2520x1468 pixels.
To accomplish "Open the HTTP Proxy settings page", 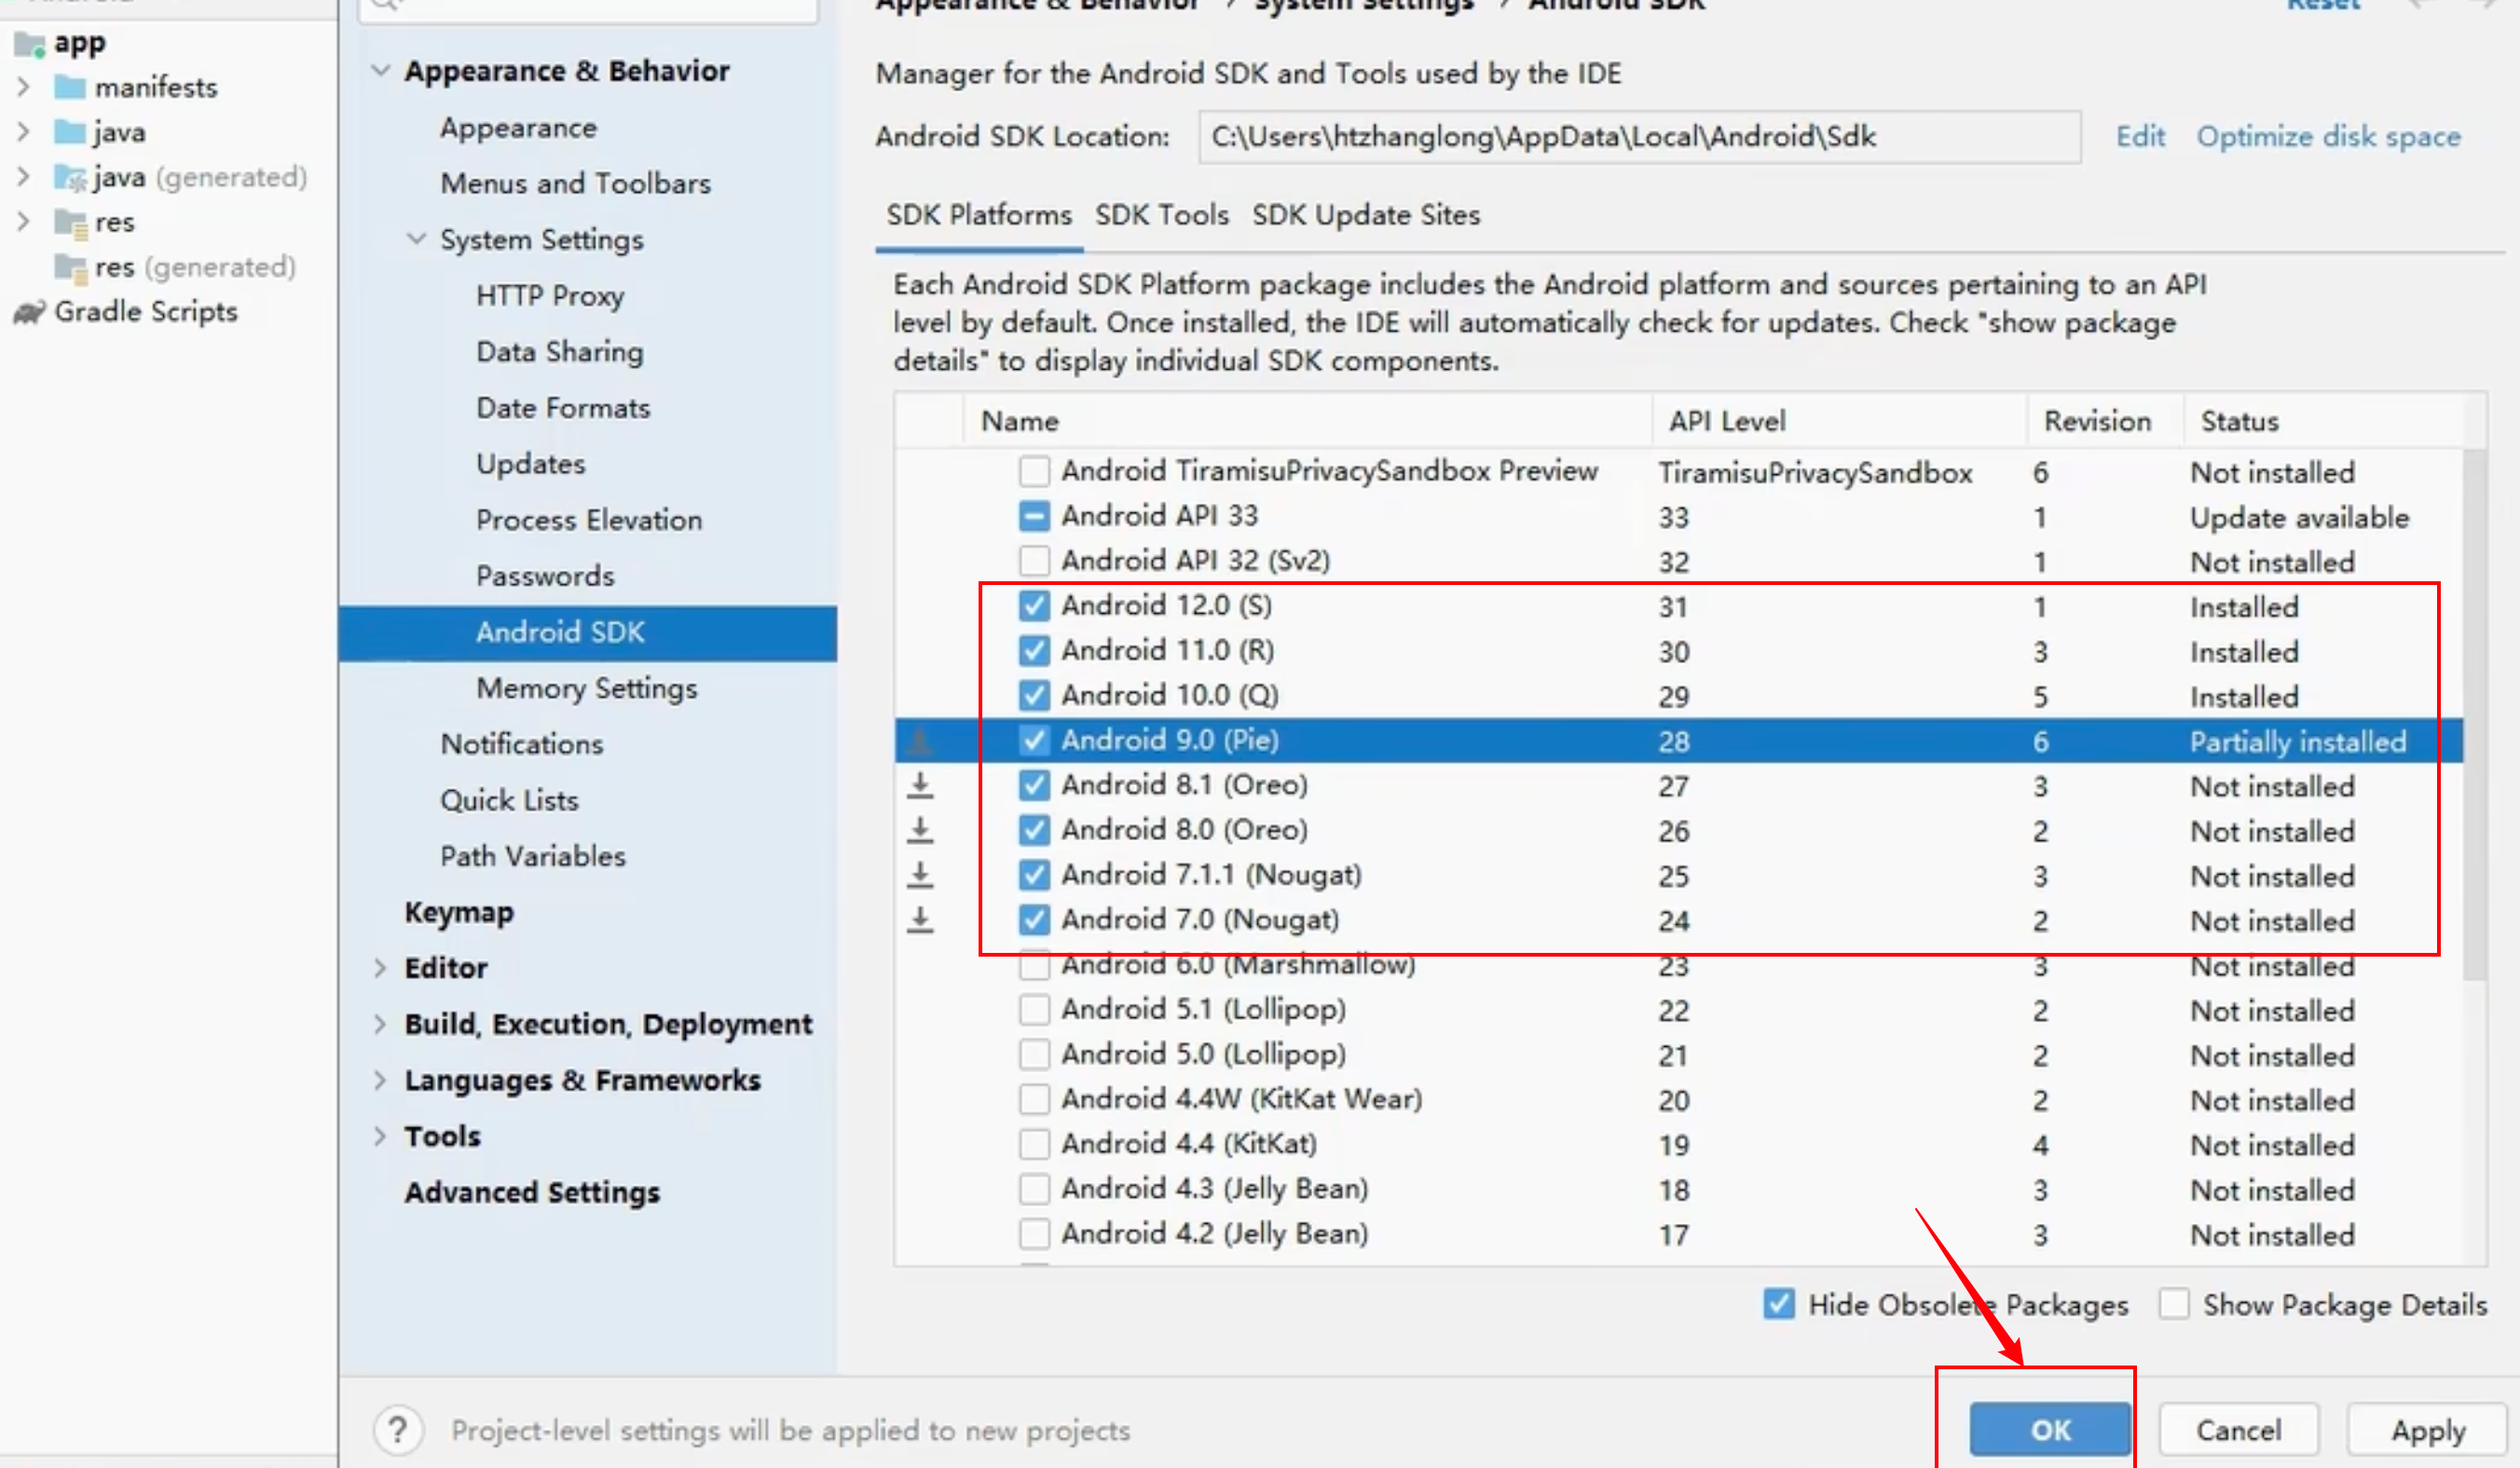I will tap(550, 296).
